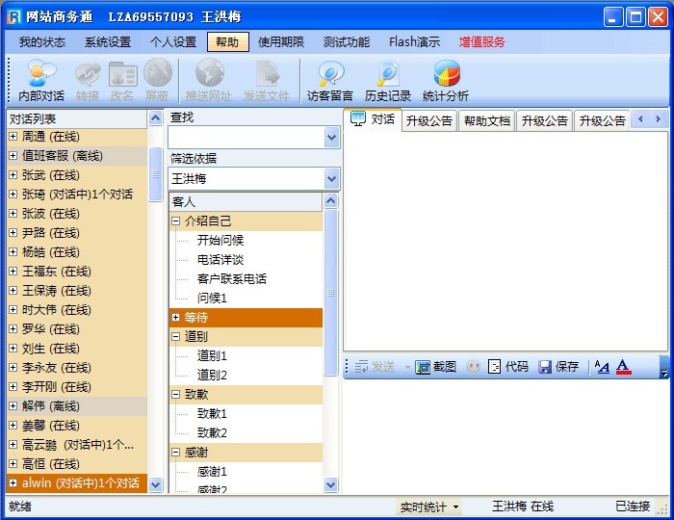The width and height of the screenshot is (674, 520).
Task: Switch to the 帮助文档 tab
Action: (486, 121)
